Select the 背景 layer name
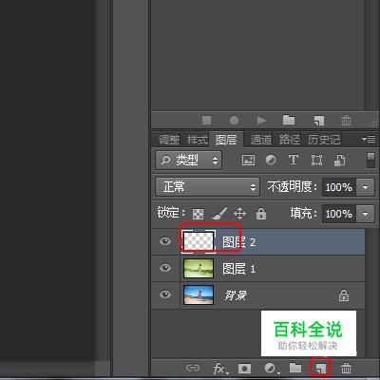This screenshot has width=380, height=380. [236, 295]
